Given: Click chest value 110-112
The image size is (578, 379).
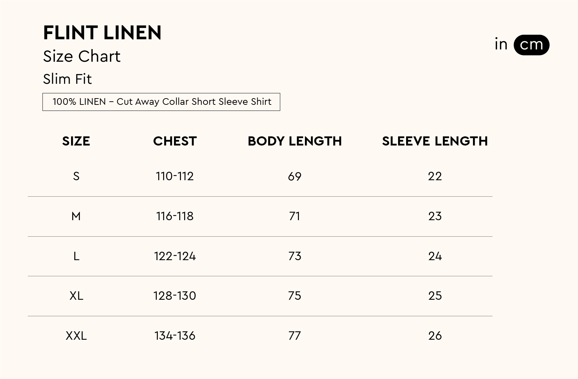Looking at the screenshot, I should (175, 176).
